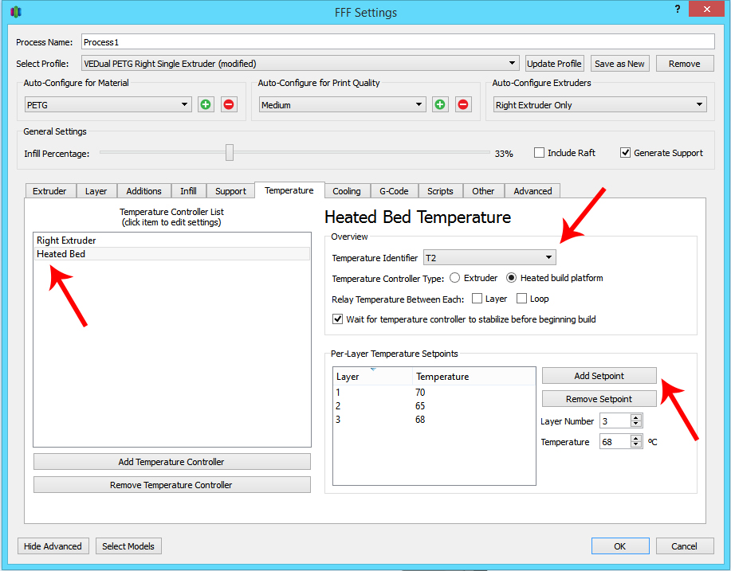Increase Layer Number with the up arrow

[635, 417]
